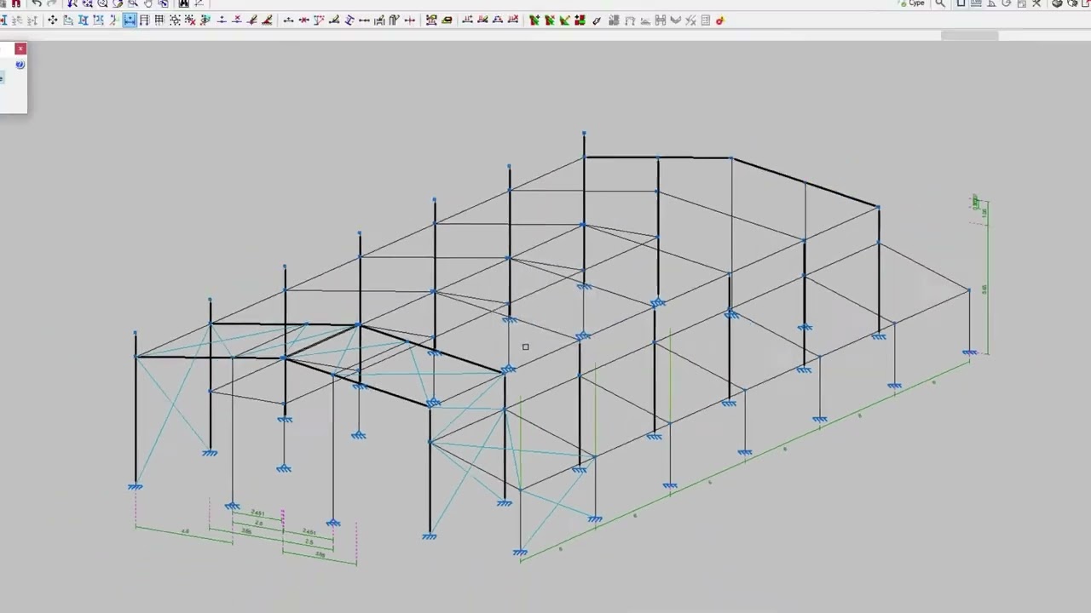Click the undo arrow
Image resolution: width=1091 pixels, height=613 pixels.
(x=37, y=4)
